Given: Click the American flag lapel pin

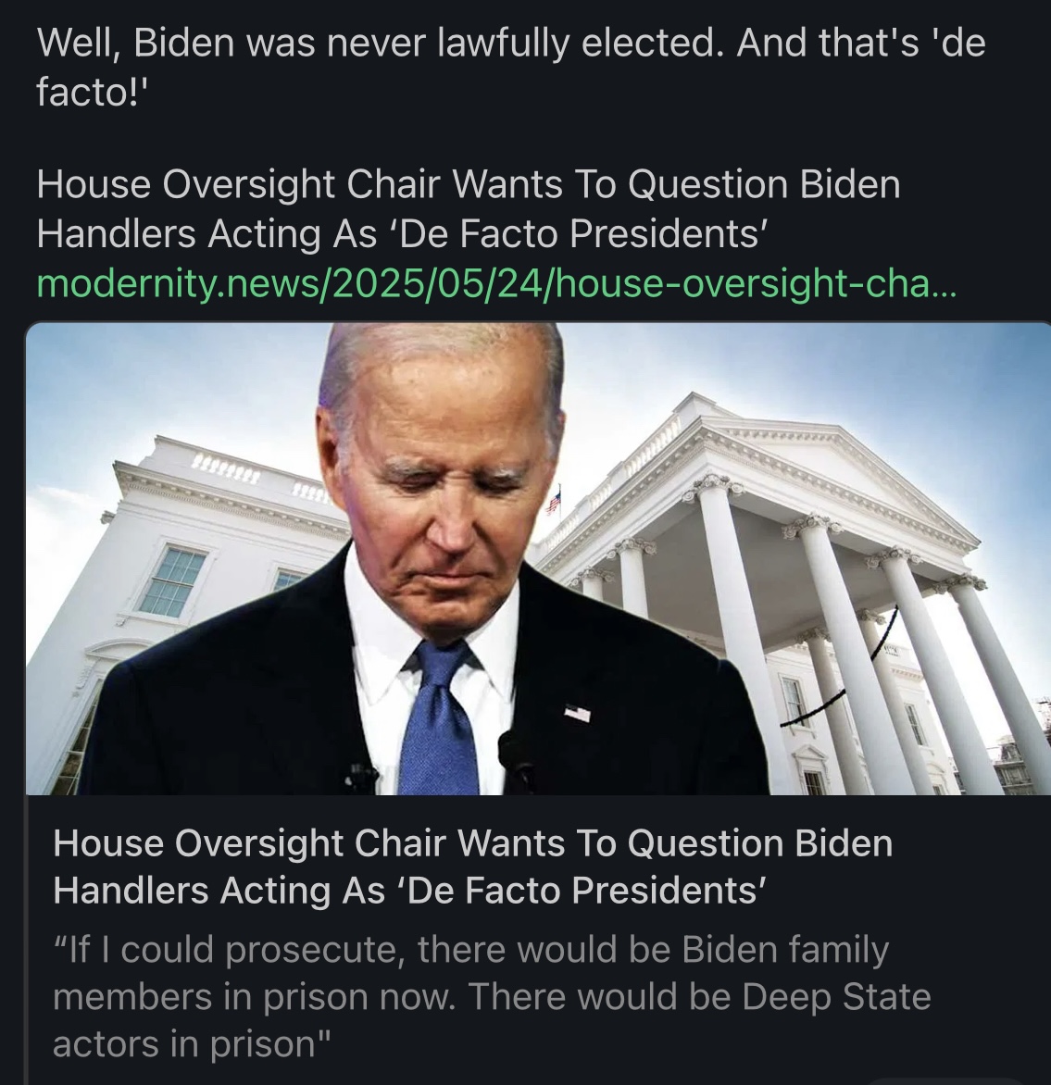Looking at the screenshot, I should click(x=578, y=713).
